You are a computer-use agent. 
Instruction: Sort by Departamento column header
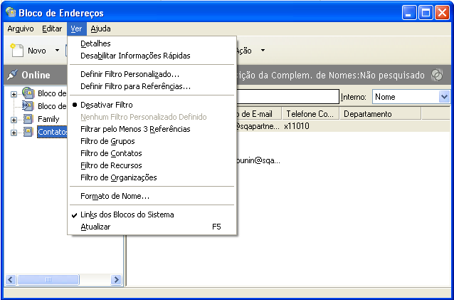pos(380,114)
